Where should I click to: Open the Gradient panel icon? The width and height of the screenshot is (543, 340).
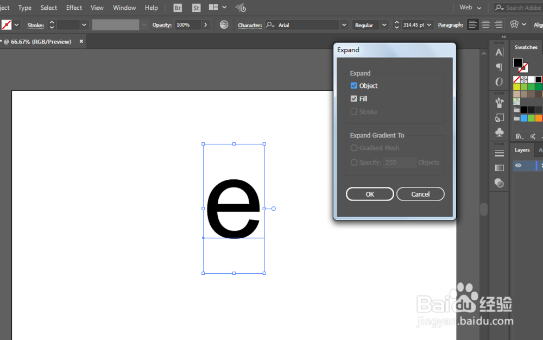click(x=499, y=168)
